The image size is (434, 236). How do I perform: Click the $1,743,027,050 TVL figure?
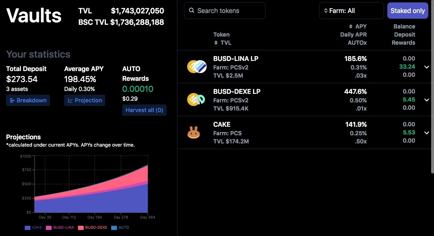click(137, 11)
